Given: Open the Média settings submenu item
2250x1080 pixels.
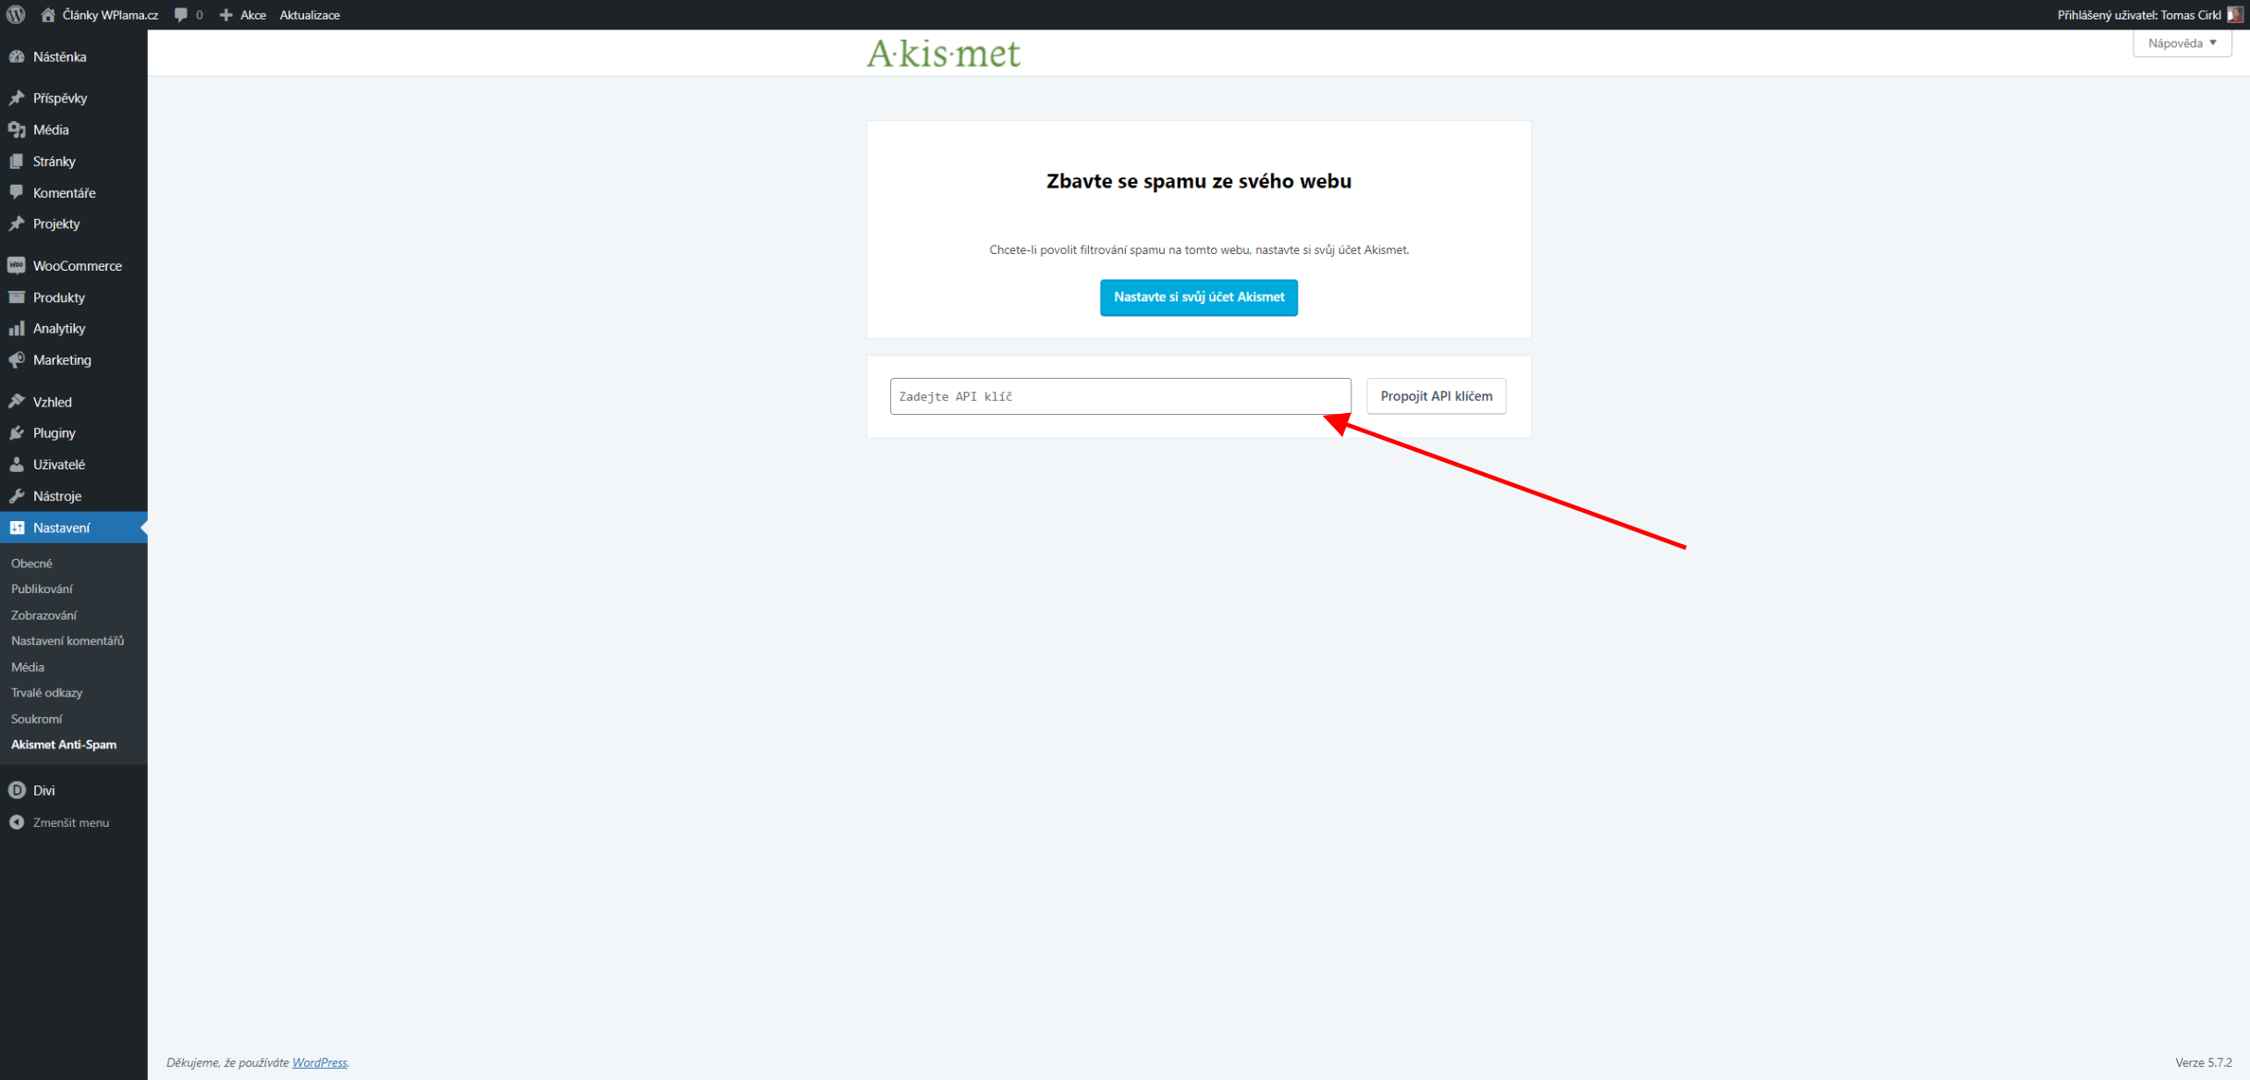Looking at the screenshot, I should [x=28, y=666].
